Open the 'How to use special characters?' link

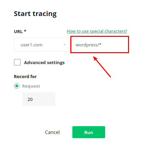97,31
